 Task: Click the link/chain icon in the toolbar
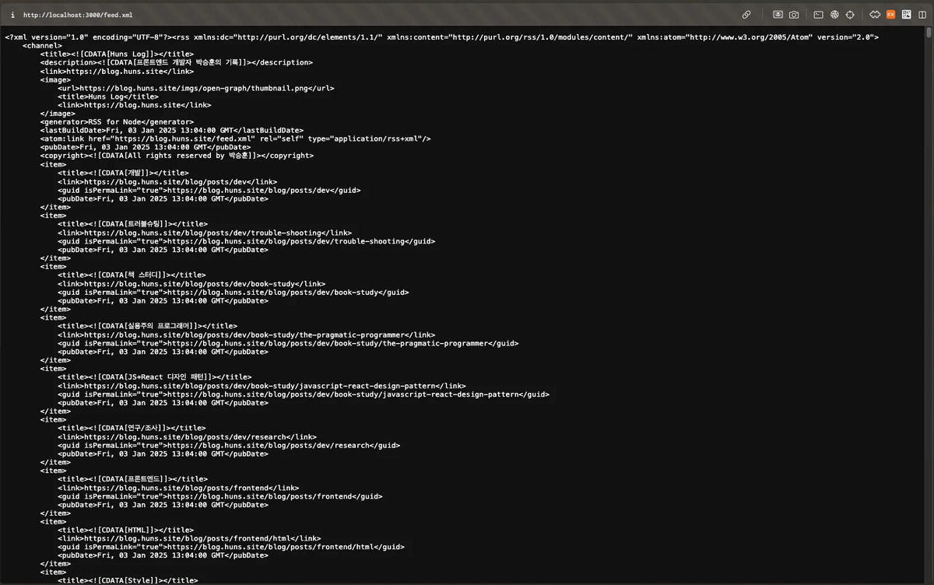(x=746, y=14)
